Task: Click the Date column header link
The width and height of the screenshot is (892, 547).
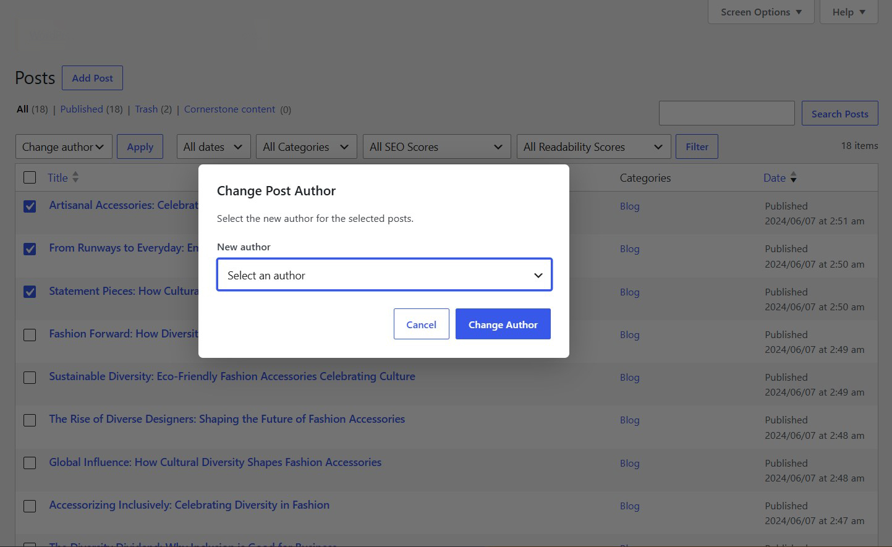Action: point(775,178)
